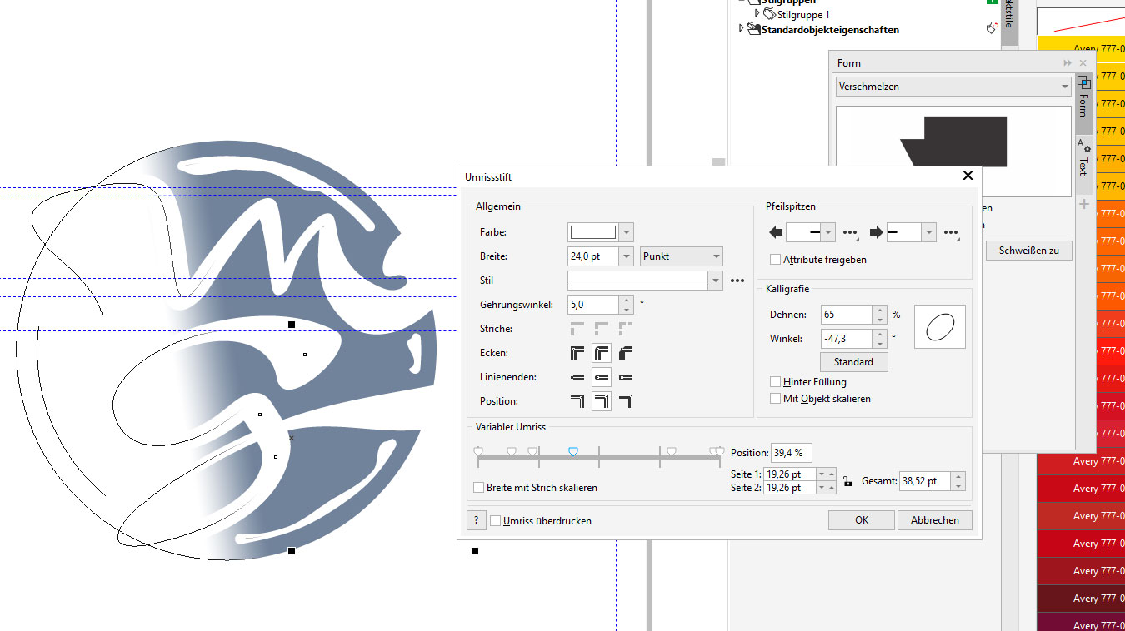Select the active blue variable outline marker
The height and width of the screenshot is (631, 1125).
coord(572,451)
